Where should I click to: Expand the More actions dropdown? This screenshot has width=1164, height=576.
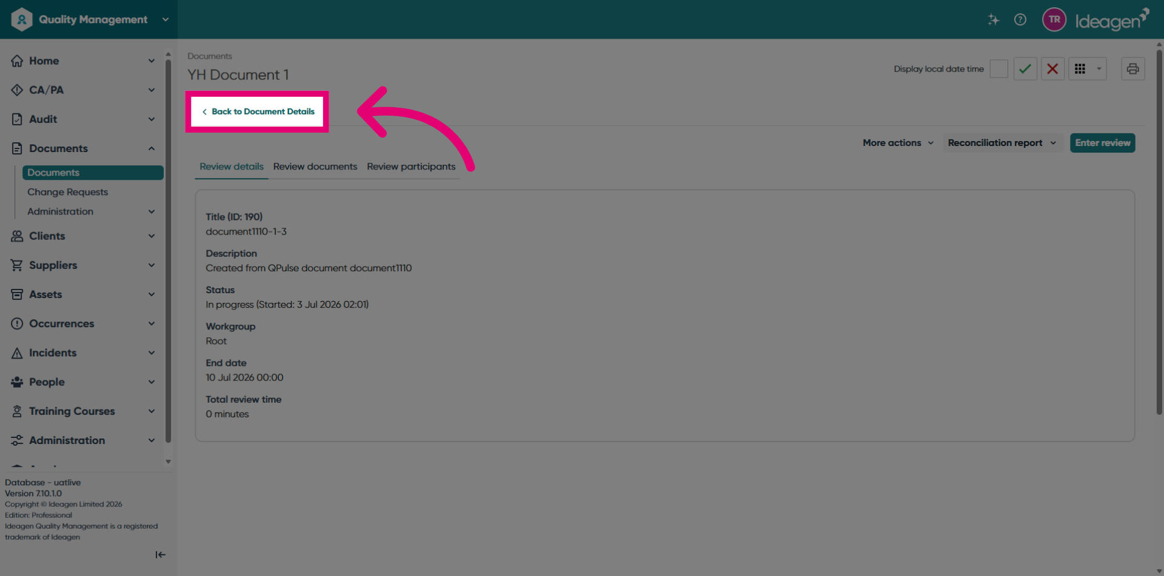click(x=898, y=143)
